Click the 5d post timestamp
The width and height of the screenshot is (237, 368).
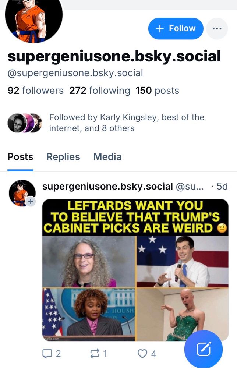[x=222, y=186]
